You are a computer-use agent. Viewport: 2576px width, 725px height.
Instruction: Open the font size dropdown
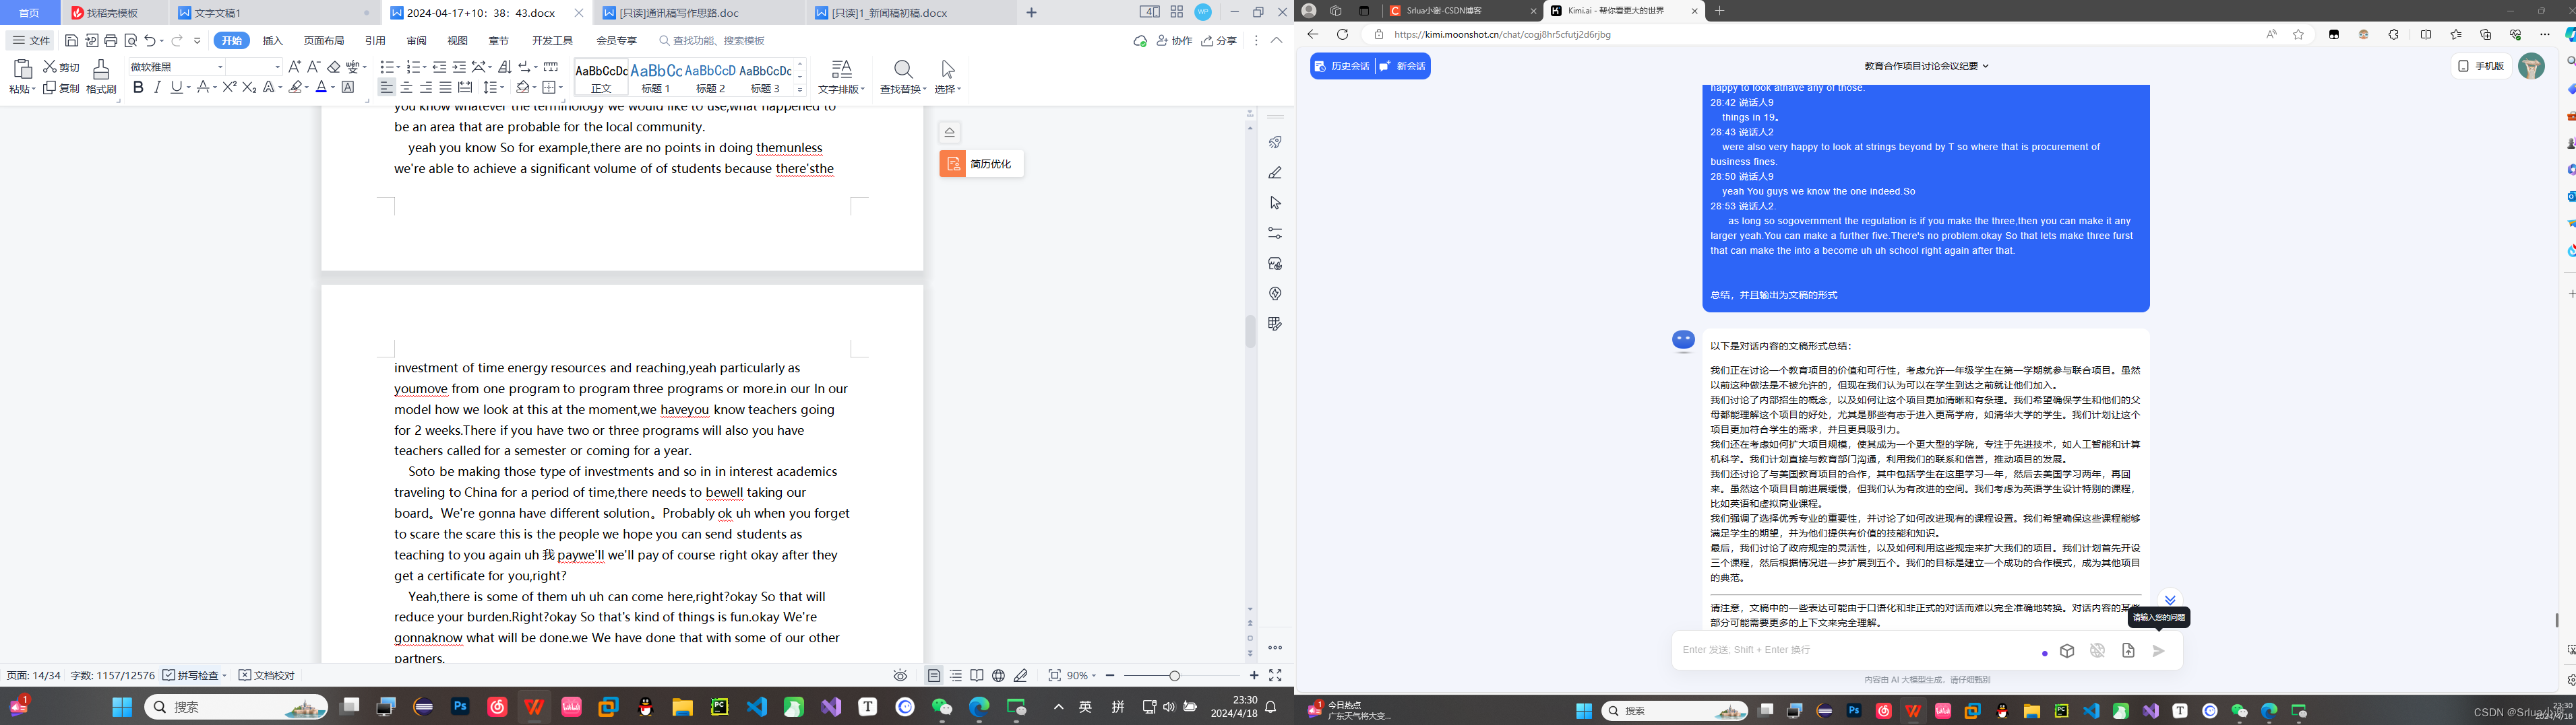277,67
